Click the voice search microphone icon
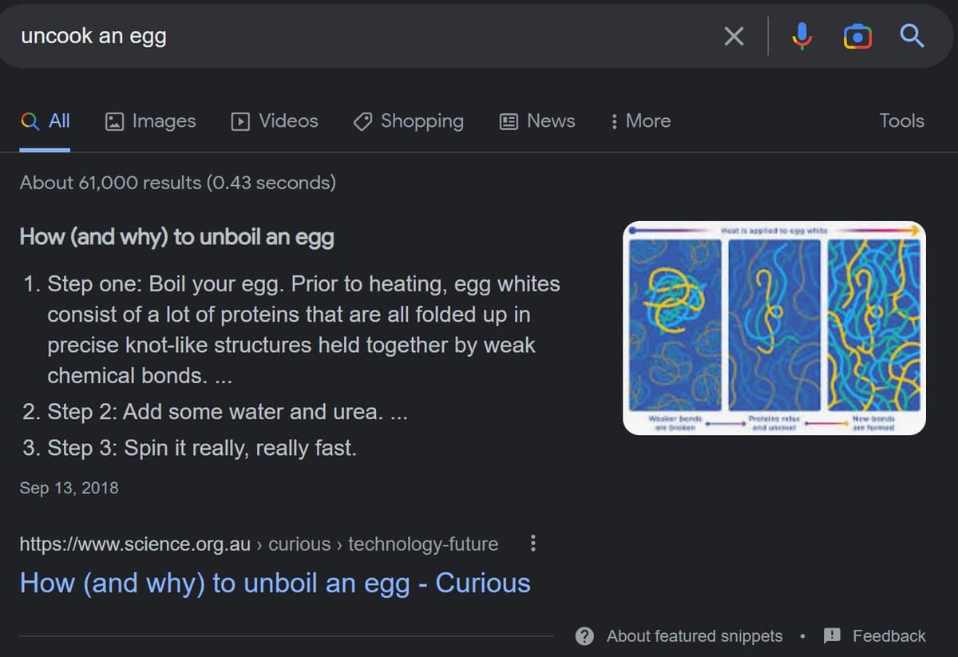The image size is (958, 657). (x=801, y=35)
